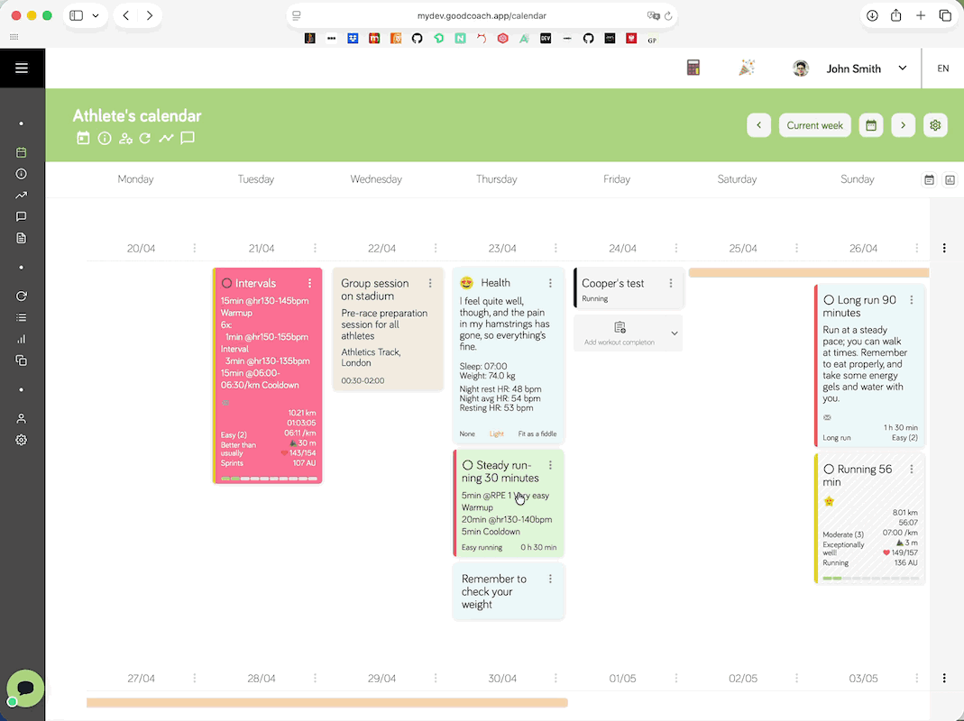The image size is (964, 721).
Task: Open the hamburger menu in the sidebar
Action: (x=22, y=68)
